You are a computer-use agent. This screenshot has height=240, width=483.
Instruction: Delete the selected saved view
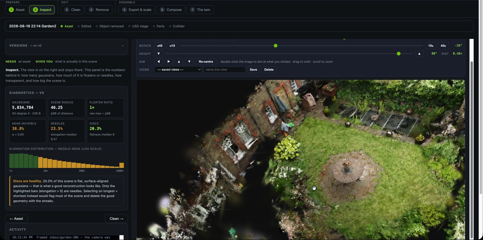pos(269,70)
